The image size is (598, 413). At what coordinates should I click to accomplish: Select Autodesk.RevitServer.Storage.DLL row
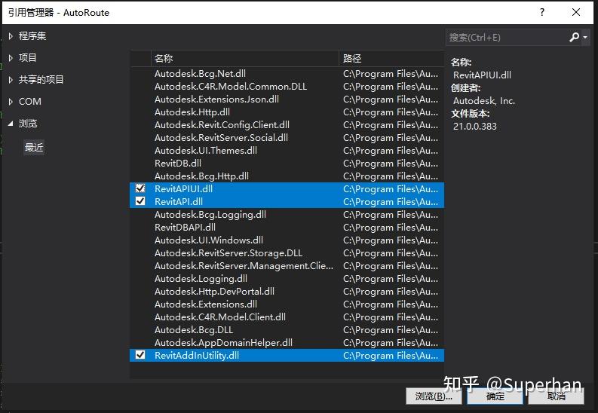pos(287,253)
